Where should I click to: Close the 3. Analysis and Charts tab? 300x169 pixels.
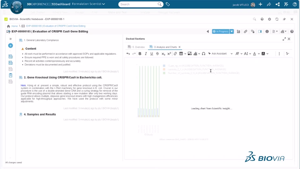point(179,47)
